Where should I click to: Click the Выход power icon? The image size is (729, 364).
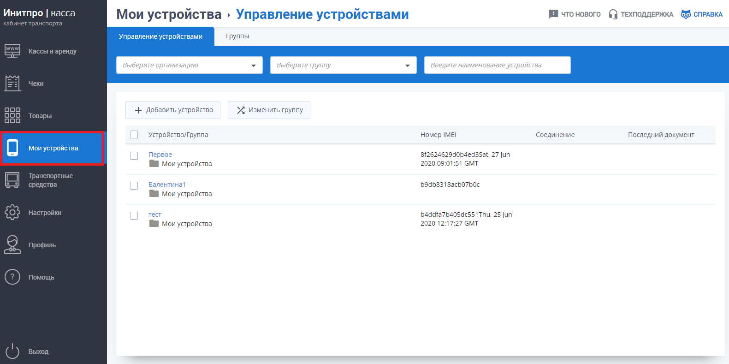[12, 351]
